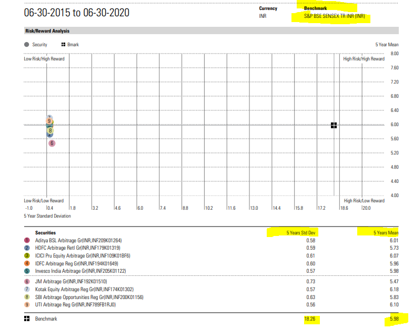413x329 pixels.
Task: Click ICICI Pru std dev value 0.61
Action: coord(311,255)
